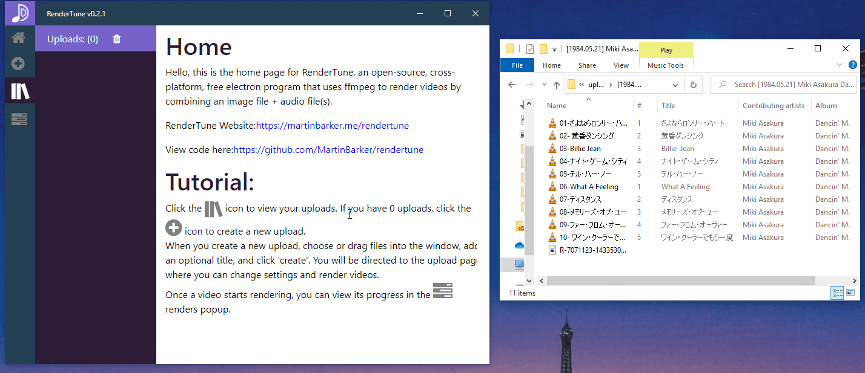Delete all uploads with trash icon

(117, 39)
